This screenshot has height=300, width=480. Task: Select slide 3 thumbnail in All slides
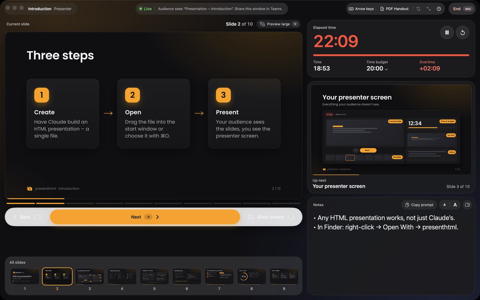tap(90, 276)
